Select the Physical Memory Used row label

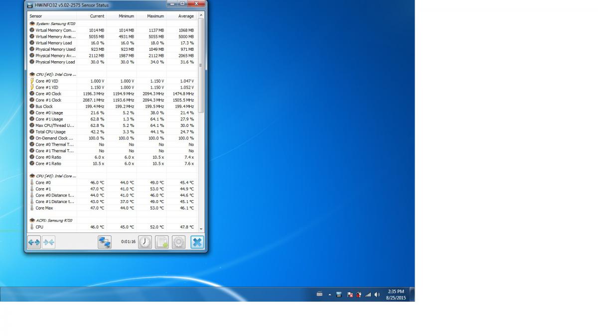(x=55, y=49)
